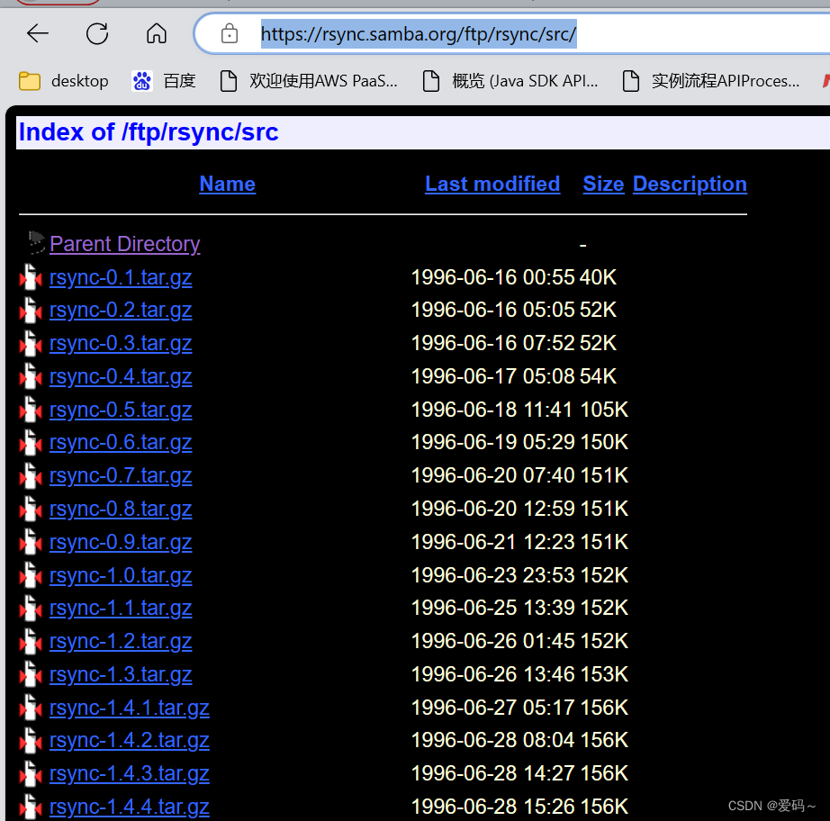
Task: Sort listing by Last modified
Action: coord(492,184)
